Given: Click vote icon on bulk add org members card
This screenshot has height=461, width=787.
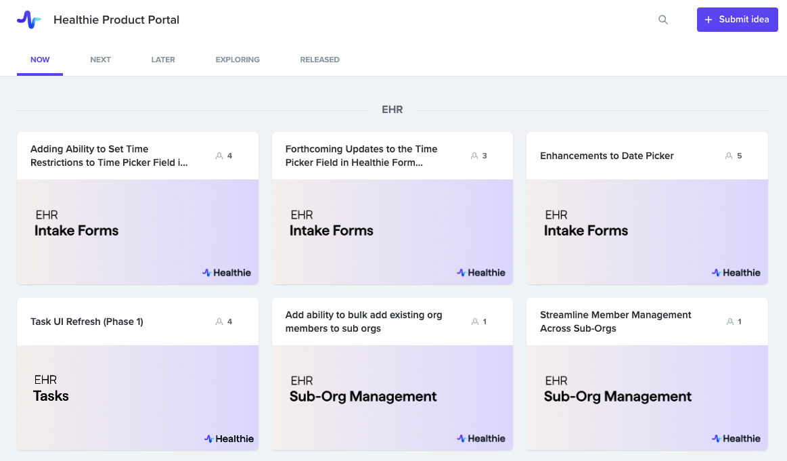Looking at the screenshot, I should coord(474,322).
